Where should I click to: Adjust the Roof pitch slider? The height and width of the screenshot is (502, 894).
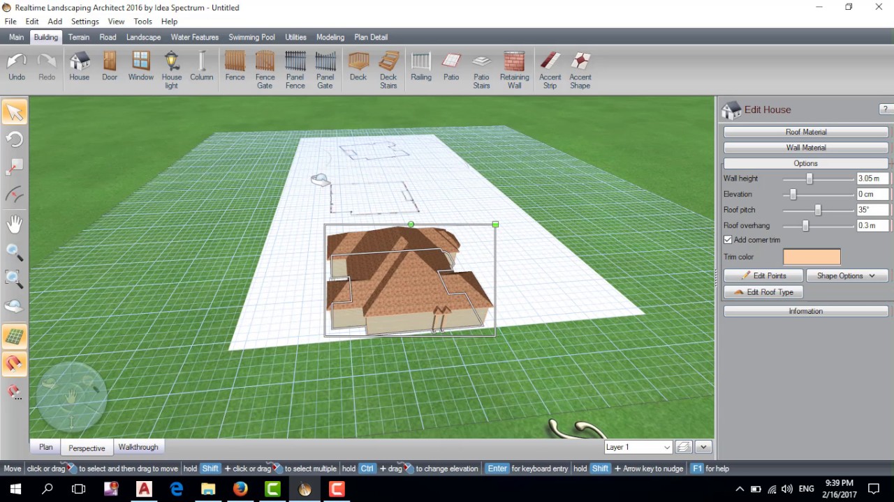pyautogui.click(x=818, y=210)
